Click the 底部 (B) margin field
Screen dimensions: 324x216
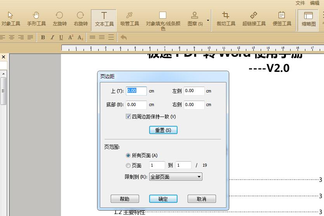136,105
